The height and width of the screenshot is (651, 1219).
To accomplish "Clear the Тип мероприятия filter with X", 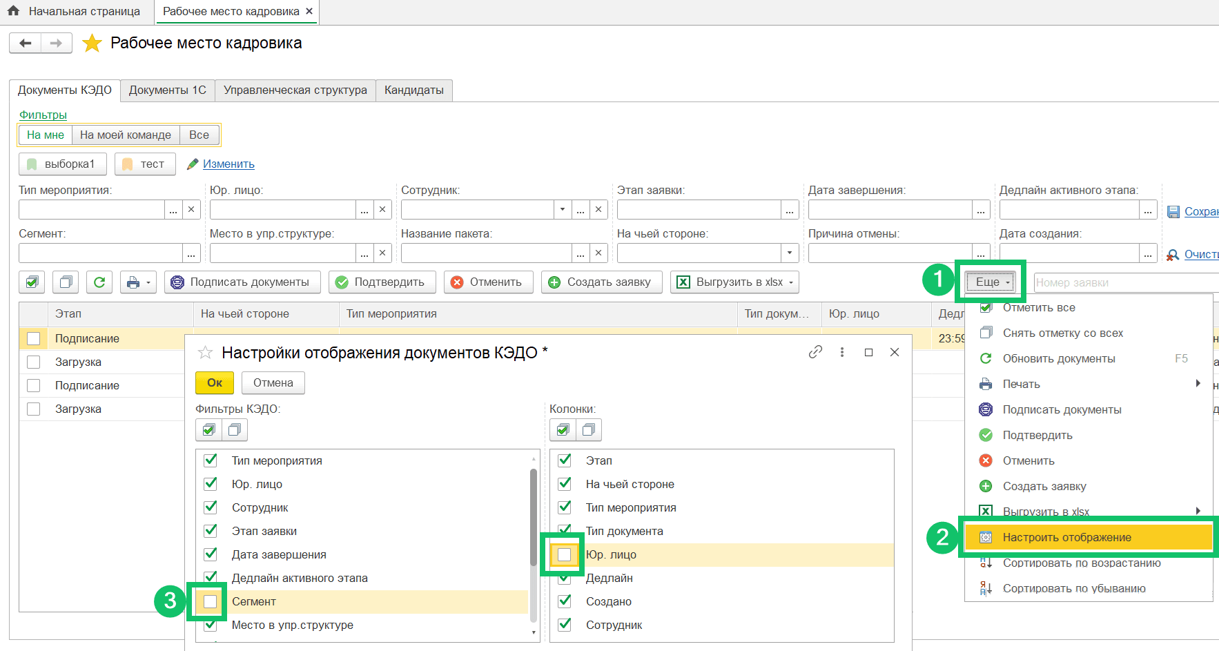I will 191,209.
